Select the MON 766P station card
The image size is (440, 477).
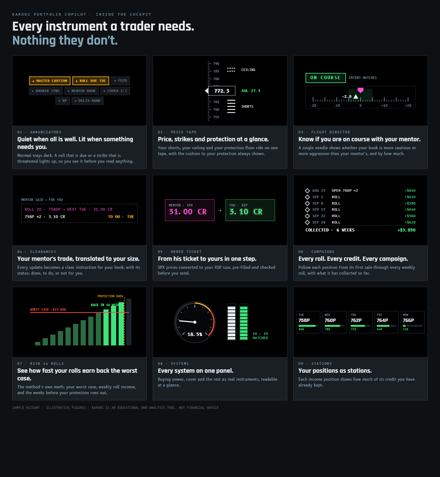[x=413, y=322]
